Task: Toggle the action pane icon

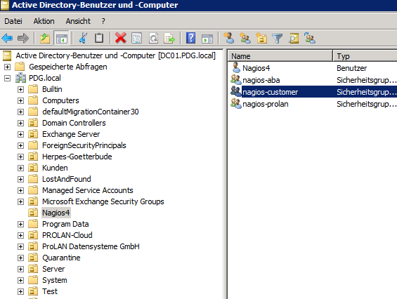Action: (x=207, y=39)
